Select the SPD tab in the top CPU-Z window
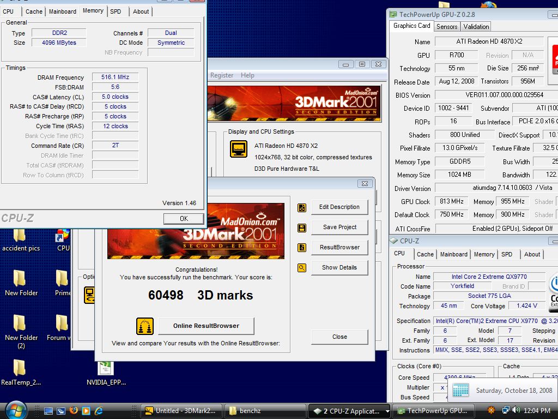 pos(116,11)
